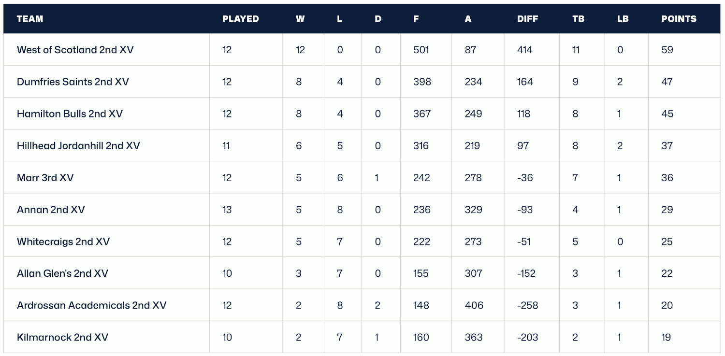Click Annan 2nd XV team name
Viewport: 725px width, 356px height.
click(51, 210)
